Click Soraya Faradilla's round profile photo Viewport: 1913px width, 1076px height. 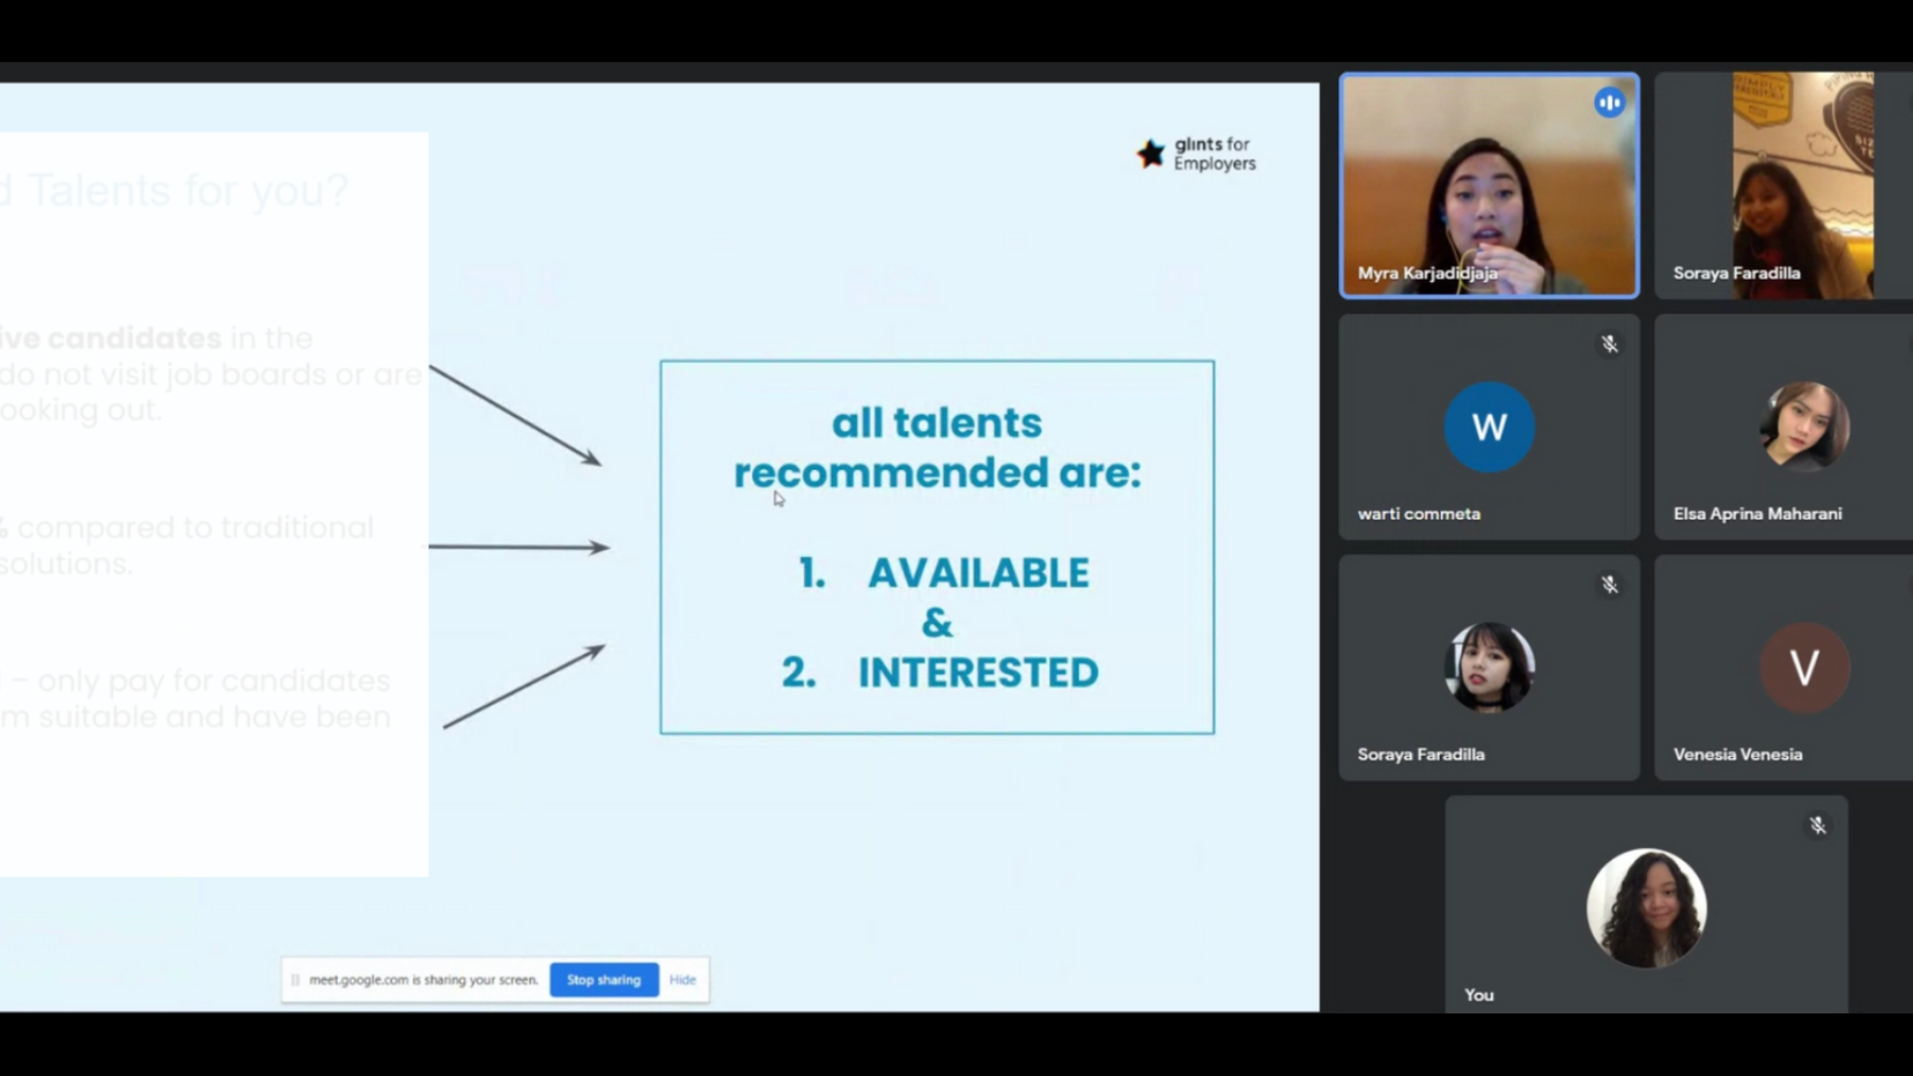pyautogui.click(x=1489, y=668)
